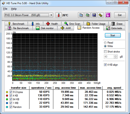Open the Error Scan magnifier tab
Viewport: 130px width, 114px height.
[x=72, y=24]
